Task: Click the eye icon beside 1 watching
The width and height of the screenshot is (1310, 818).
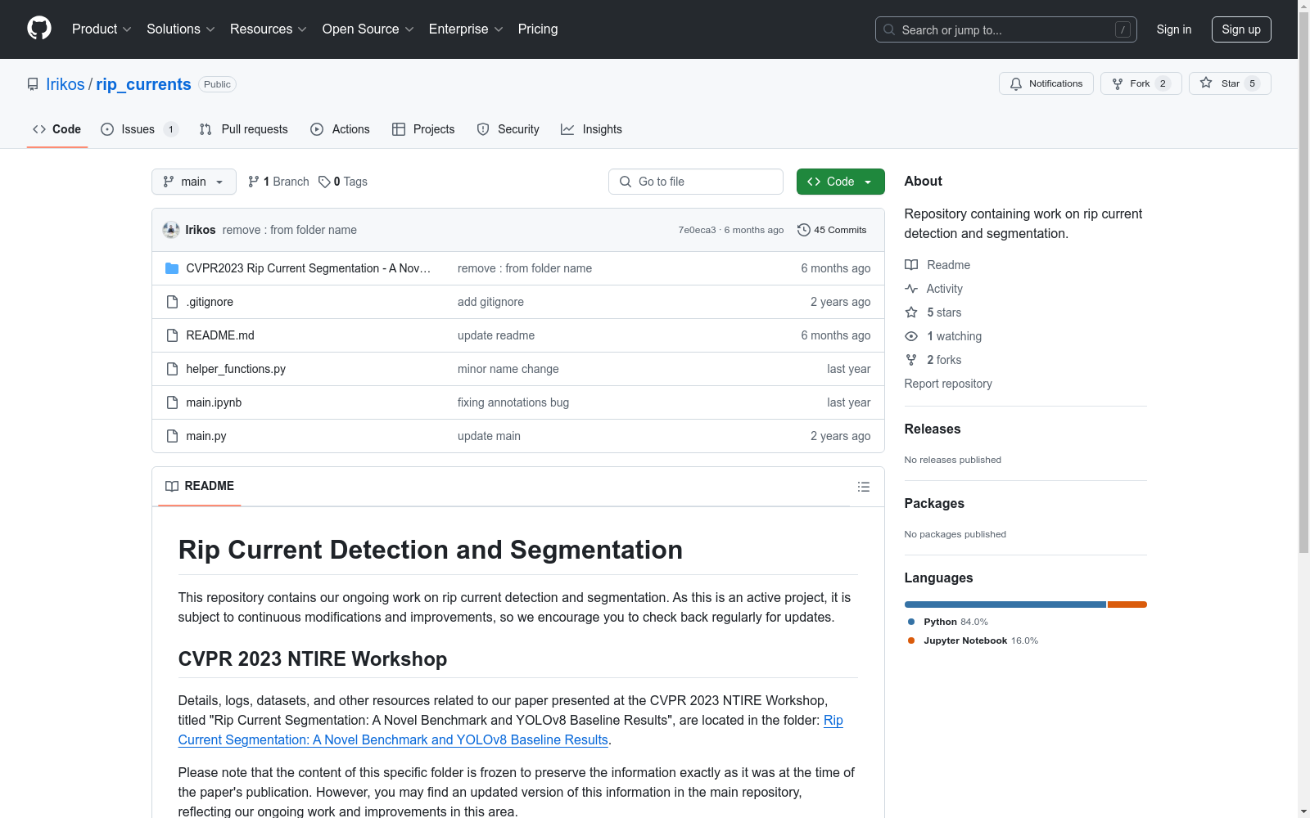Action: coord(911,336)
